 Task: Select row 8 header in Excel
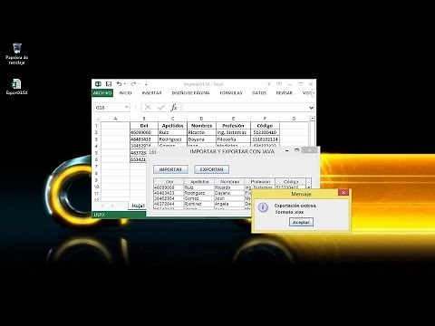tap(97, 173)
